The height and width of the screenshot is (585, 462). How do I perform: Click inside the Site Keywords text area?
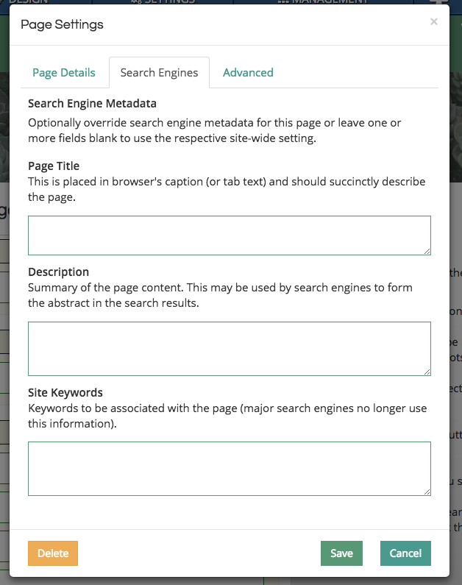229,468
